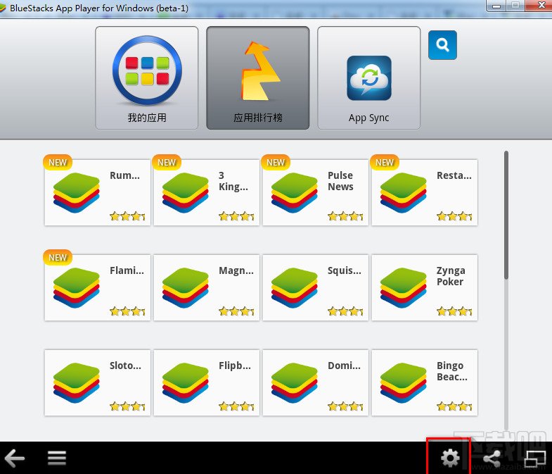Click the vertical scrollbar of app list
This screenshot has height=474, width=552.
pos(506,215)
